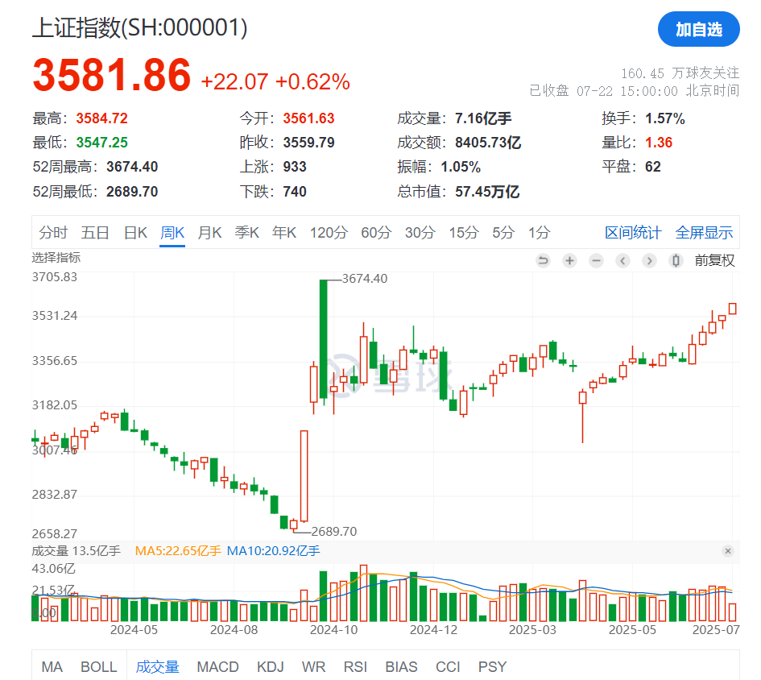Click the candlestick style icon

tap(676, 261)
